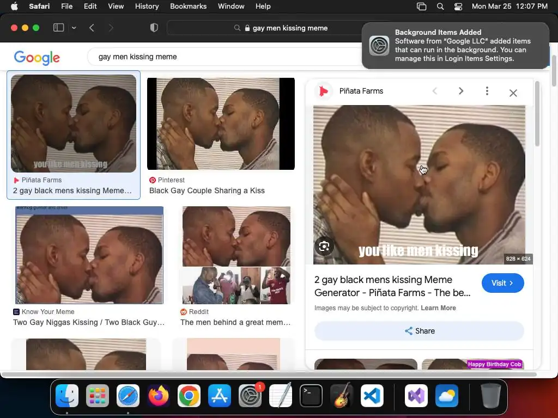Screen dimensions: 558x418
Task: Open the large preview image
Action: point(419,185)
